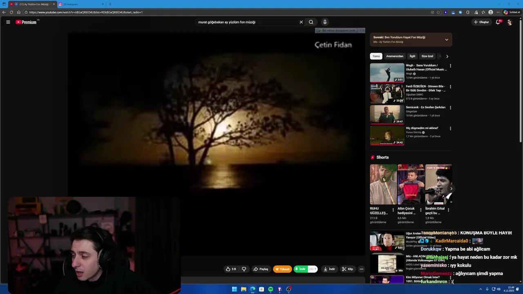
Task: Click Oluştur create button
Action: pyautogui.click(x=481, y=22)
